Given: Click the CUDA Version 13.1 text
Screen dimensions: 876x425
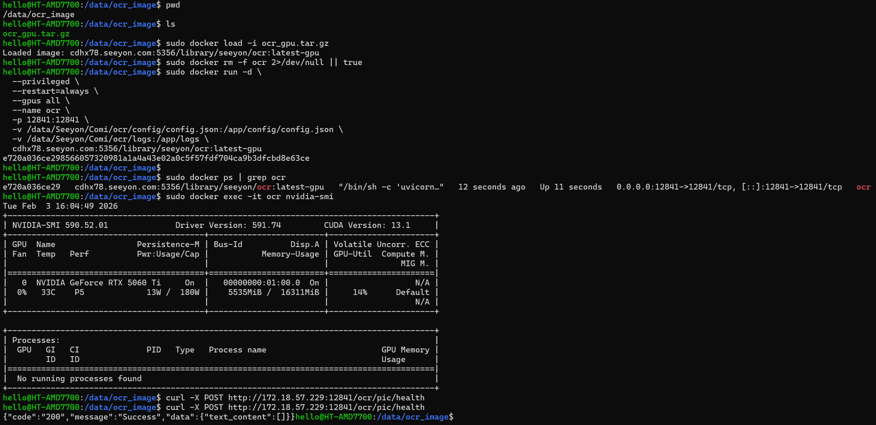Looking at the screenshot, I should [367, 225].
